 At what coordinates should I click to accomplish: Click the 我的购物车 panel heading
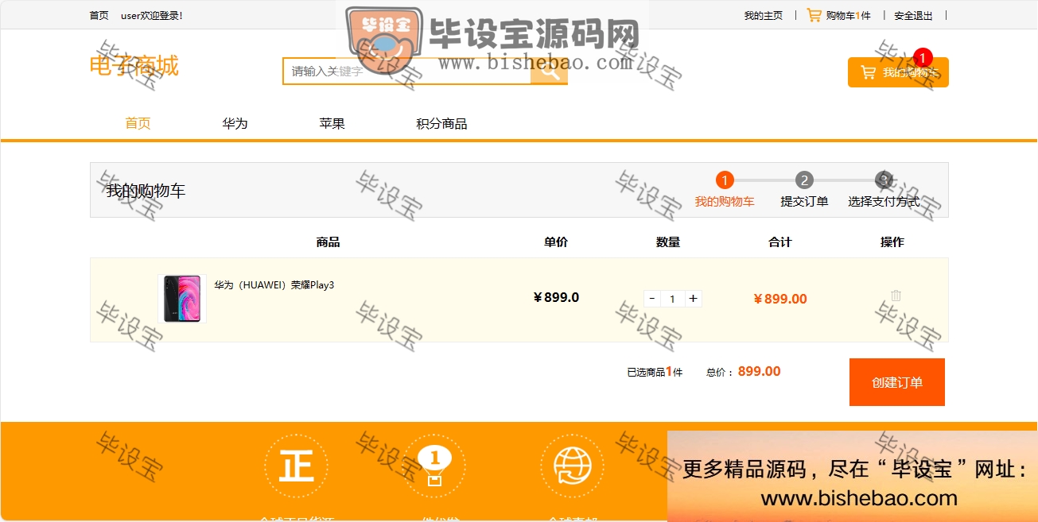146,191
